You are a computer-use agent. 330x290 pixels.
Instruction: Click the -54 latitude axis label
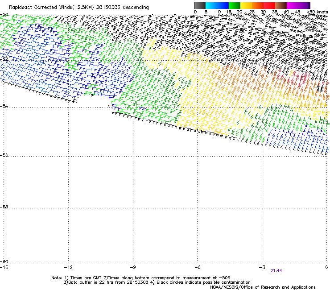point(4,106)
